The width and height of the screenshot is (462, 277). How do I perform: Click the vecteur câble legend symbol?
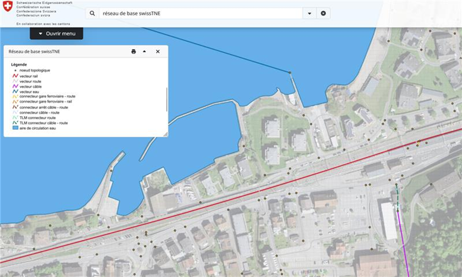[x=15, y=86]
